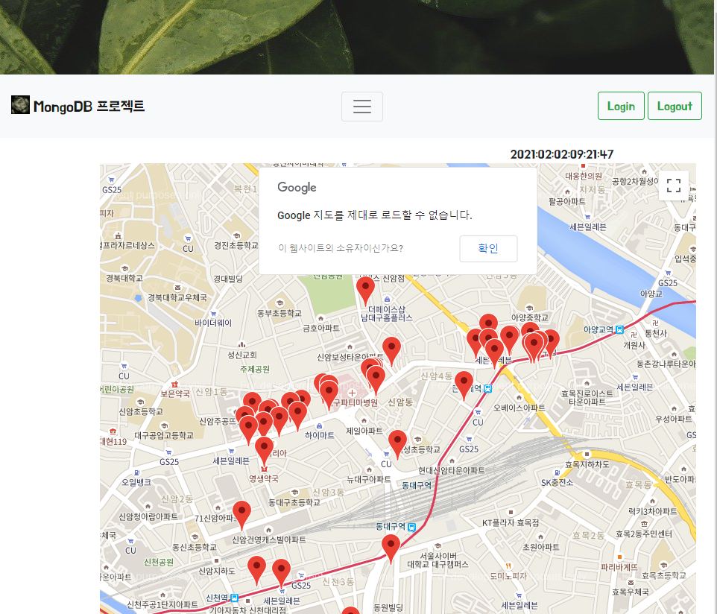717x614 pixels.
Task: Select the red marker above 더페이스샵
Action: (365, 291)
